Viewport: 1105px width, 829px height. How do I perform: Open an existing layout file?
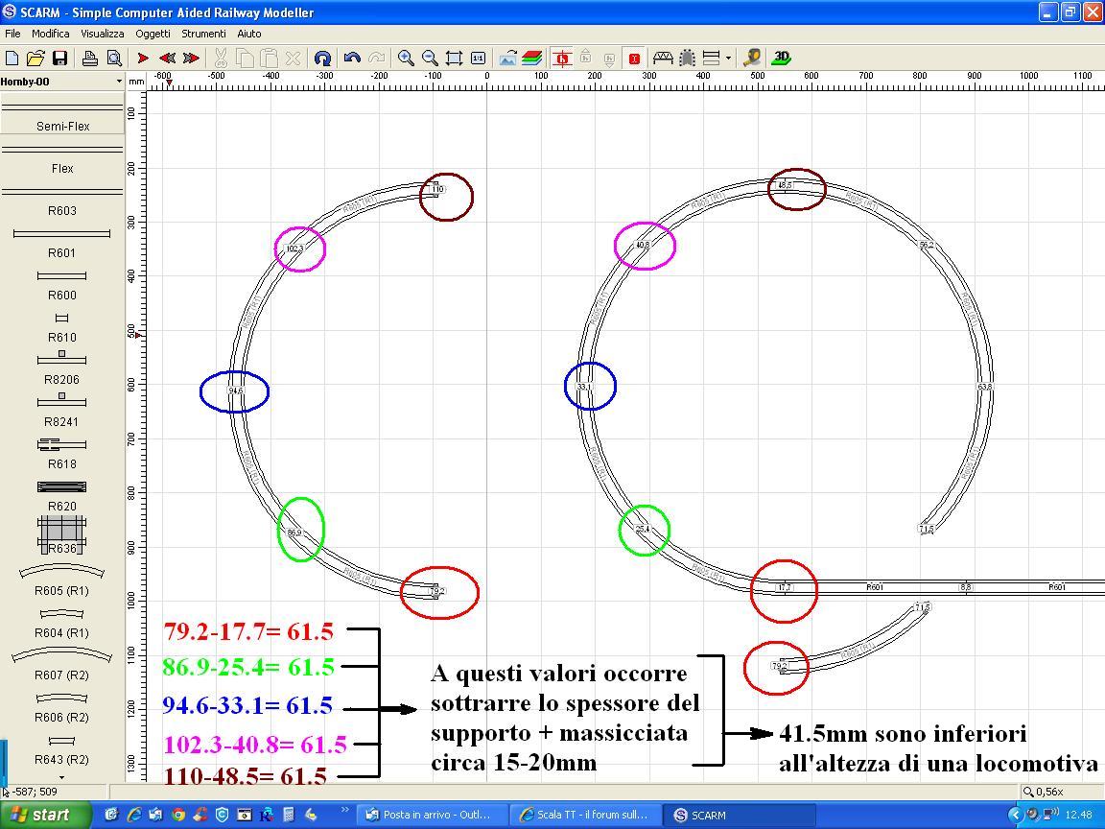(35, 58)
